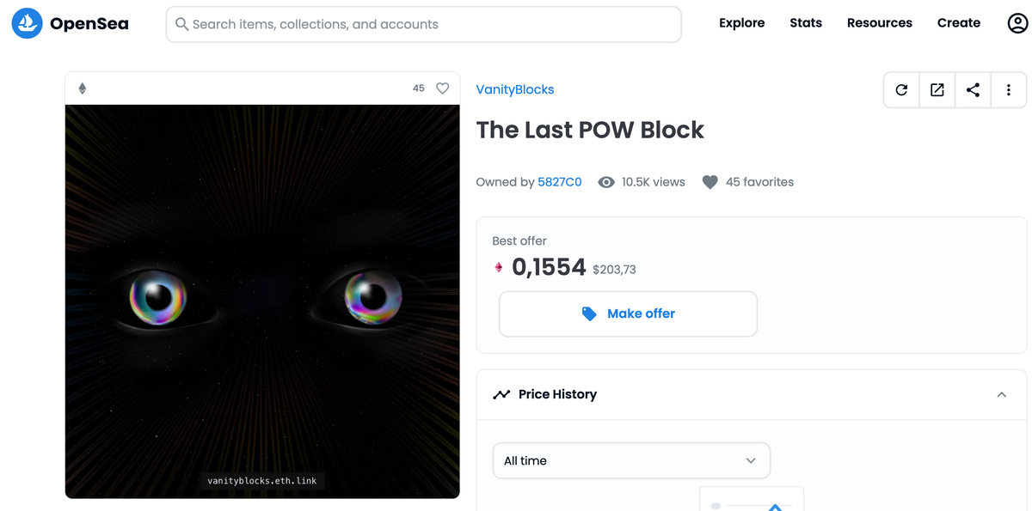Open the account profile icon
Viewport: 1032px width, 511px height.
(x=1017, y=23)
